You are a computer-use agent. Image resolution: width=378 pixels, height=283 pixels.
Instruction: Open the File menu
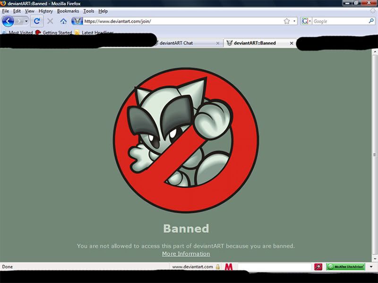5,11
